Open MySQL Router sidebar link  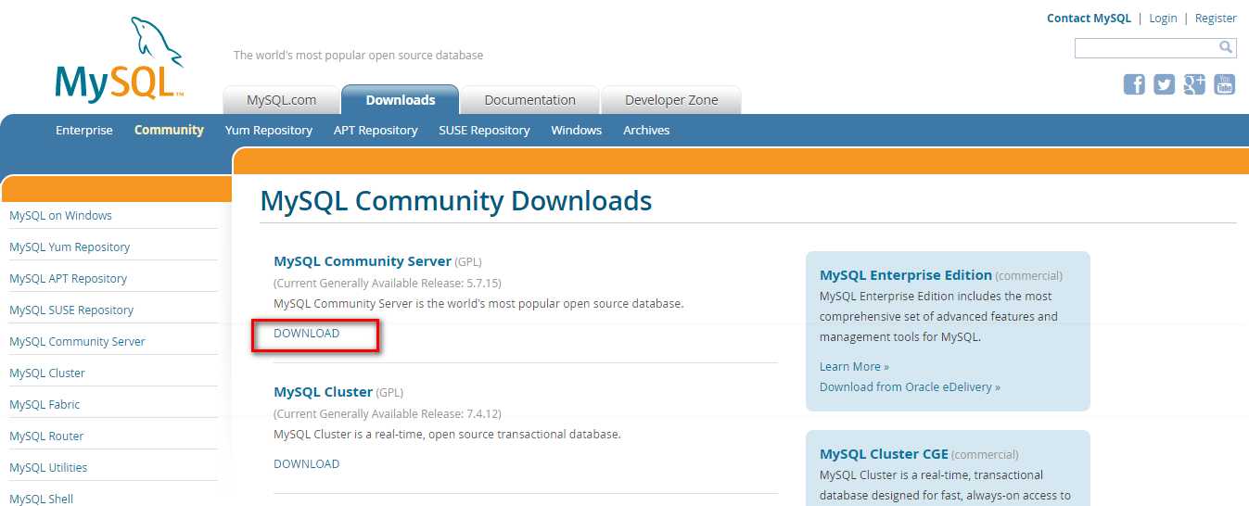[x=46, y=436]
